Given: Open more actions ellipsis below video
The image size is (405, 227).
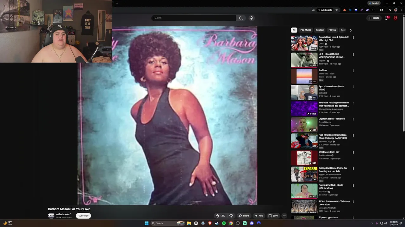Looking at the screenshot, I should coord(284,216).
